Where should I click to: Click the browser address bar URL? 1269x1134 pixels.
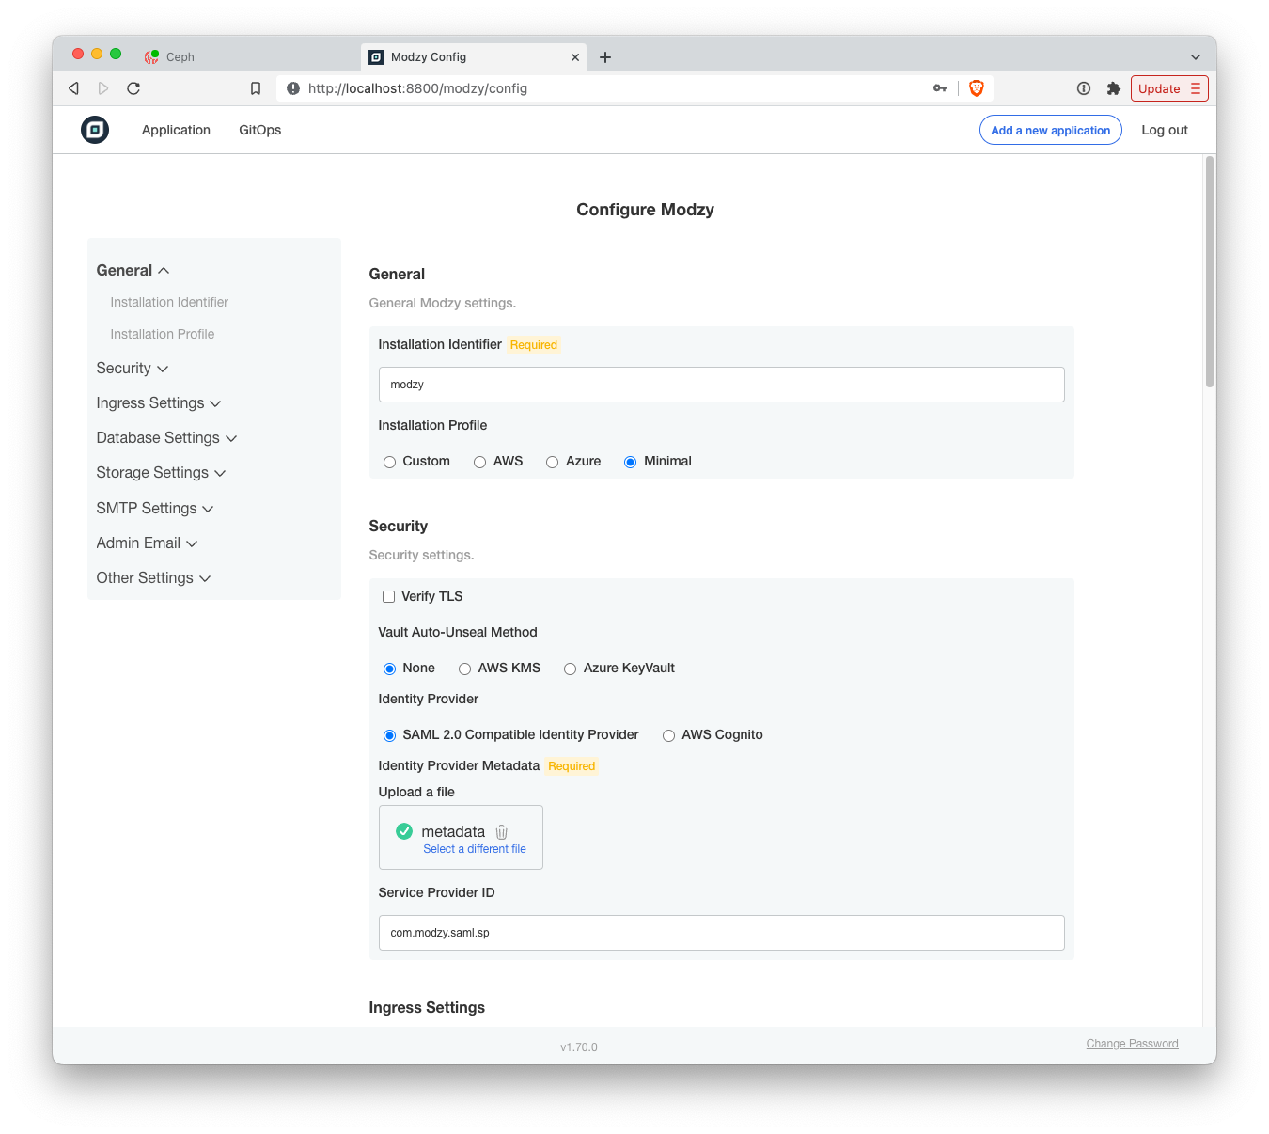click(x=417, y=88)
